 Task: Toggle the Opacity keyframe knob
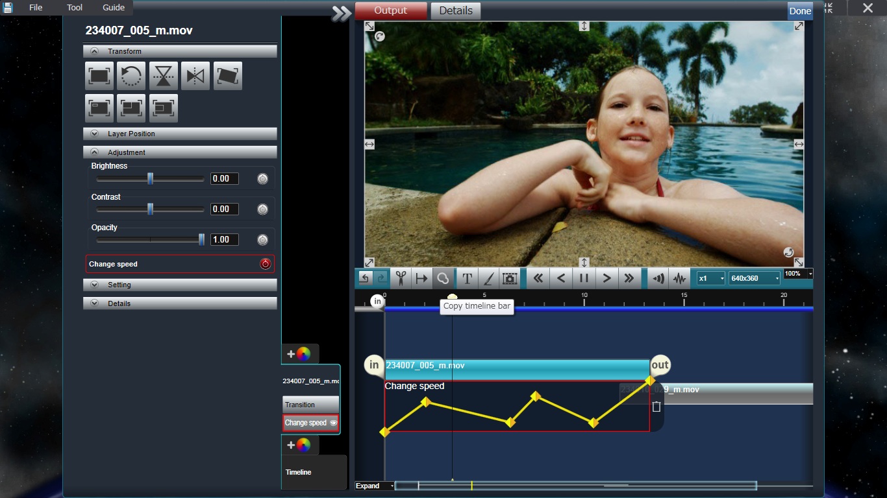click(x=262, y=240)
